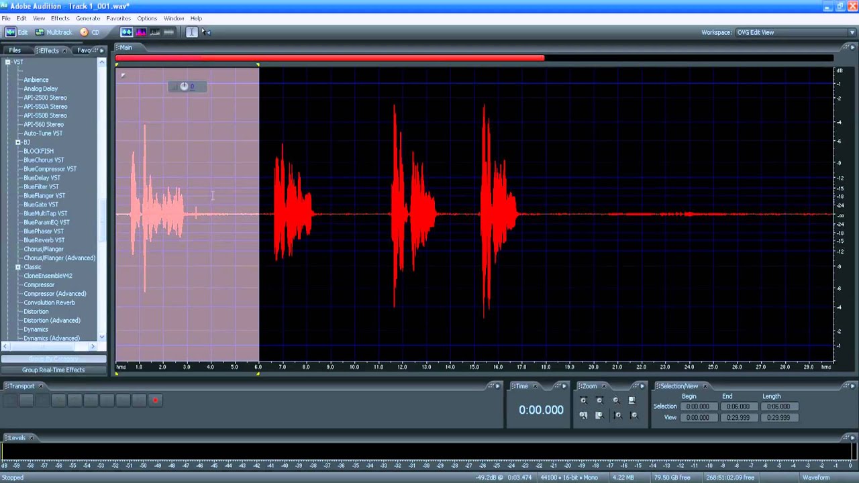The image size is (859, 483).
Task: Open the Window menu
Action: pyautogui.click(x=174, y=18)
